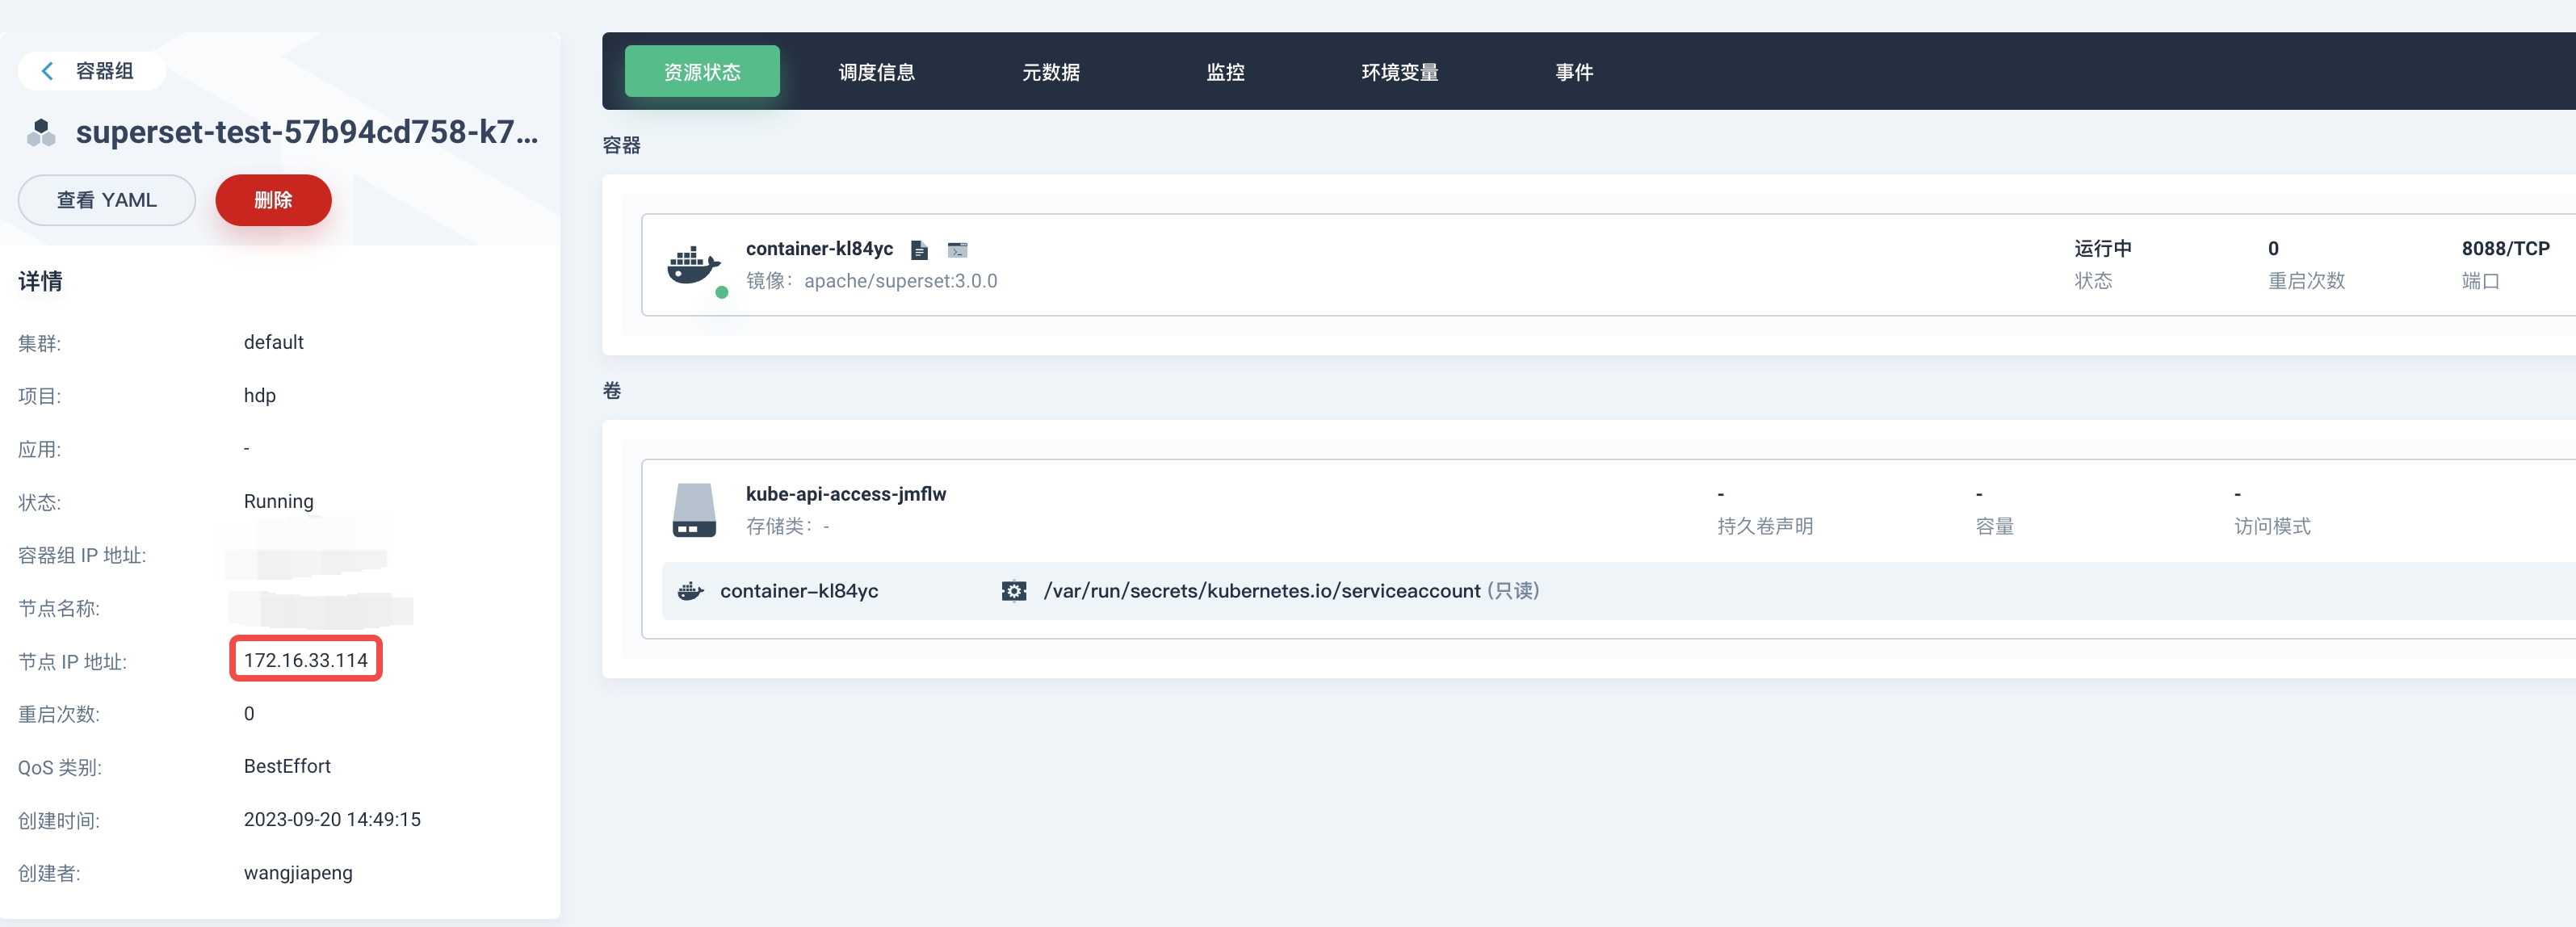Open the 元数据 tab
Screen dimensions: 2576x927
click(1050, 72)
